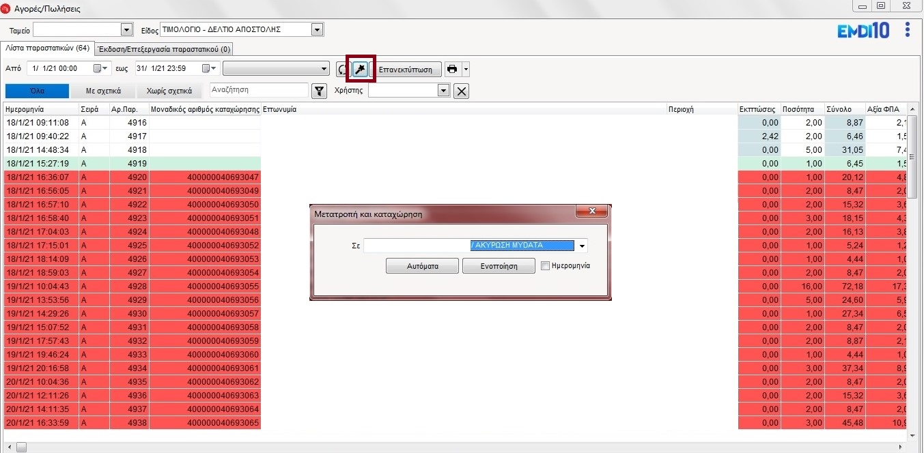Switch to Έκδοση/Επεξεργασία παραστατικού tab
The height and width of the screenshot is (453, 924).
[164, 49]
